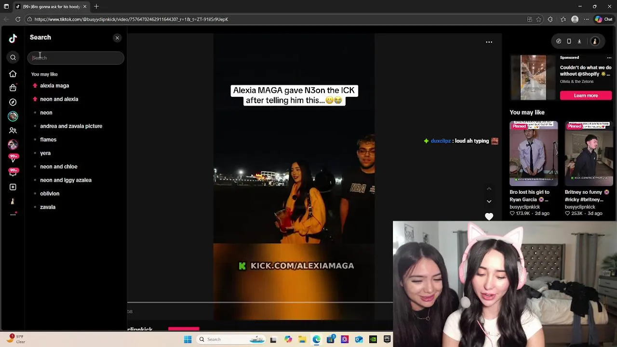Select suggestion 'neon and alexia'
Viewport: 617px width, 347px height.
click(59, 99)
